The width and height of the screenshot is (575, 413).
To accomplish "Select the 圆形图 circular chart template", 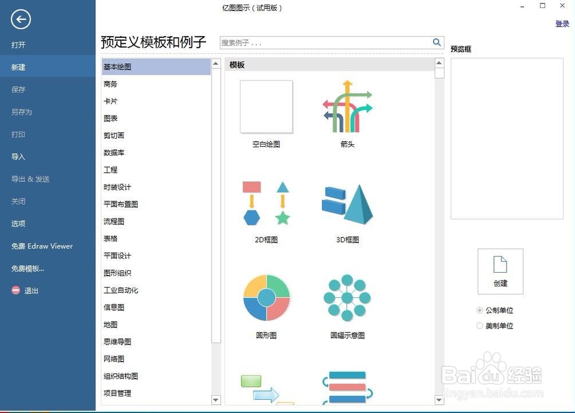I will click(x=265, y=297).
